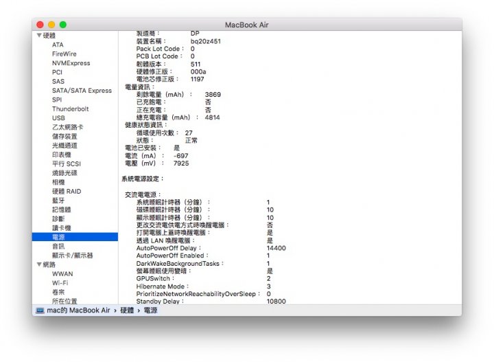
Task: Select the highlighted 電源 power entry
Action: tap(75, 237)
